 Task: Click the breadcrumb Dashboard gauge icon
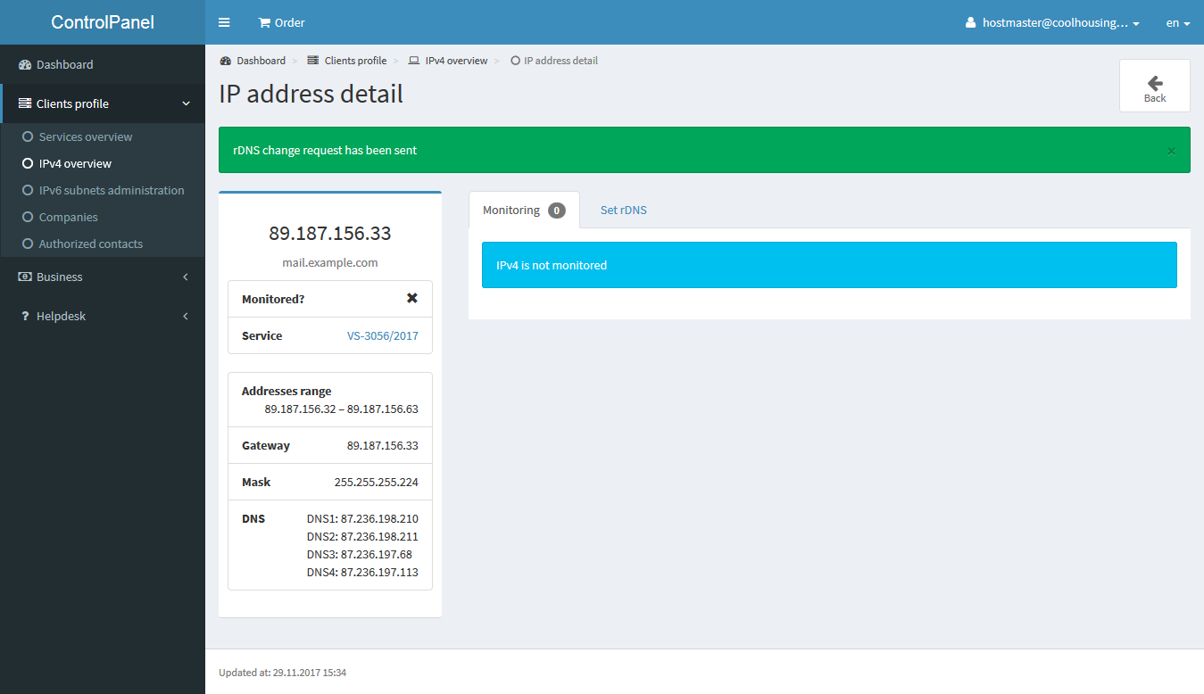click(225, 61)
